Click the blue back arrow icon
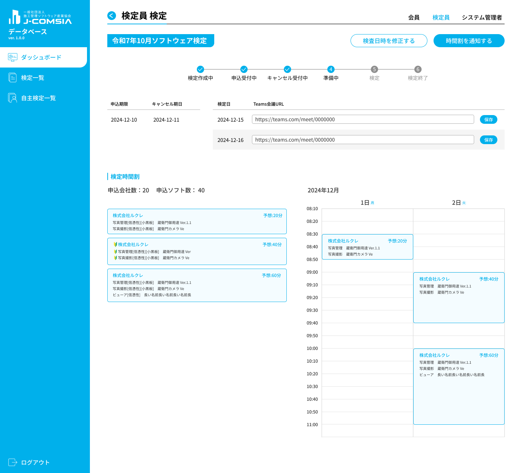This screenshot has width=522, height=473. 112,16
